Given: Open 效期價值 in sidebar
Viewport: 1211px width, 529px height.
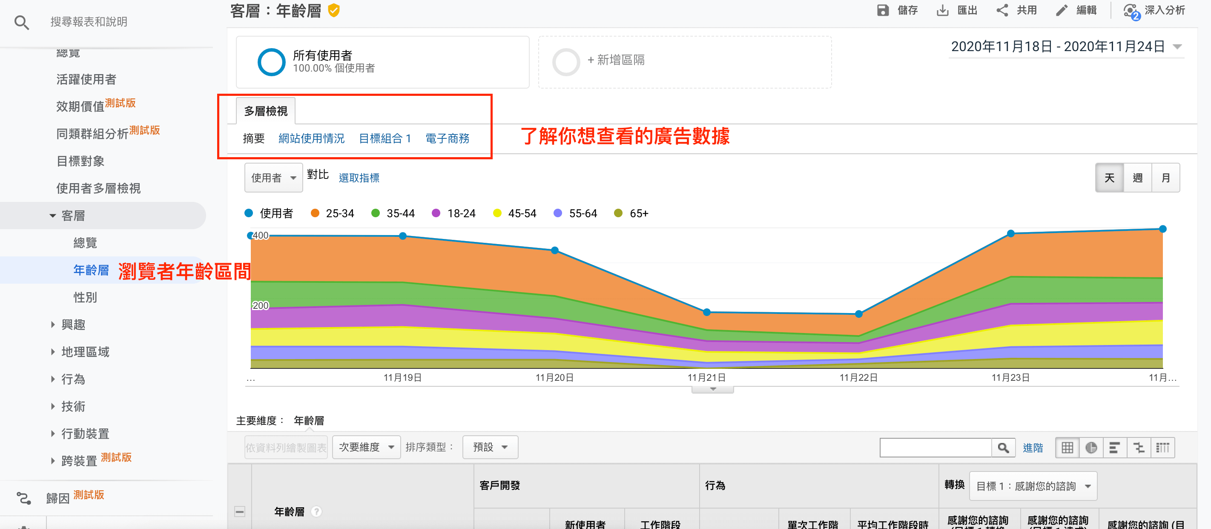Looking at the screenshot, I should [x=80, y=106].
